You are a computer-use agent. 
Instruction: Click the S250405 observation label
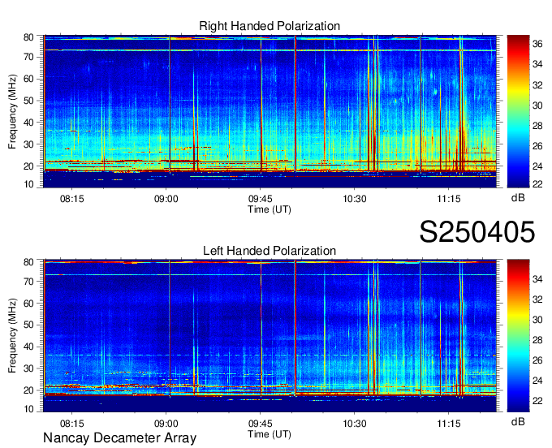pos(477,232)
